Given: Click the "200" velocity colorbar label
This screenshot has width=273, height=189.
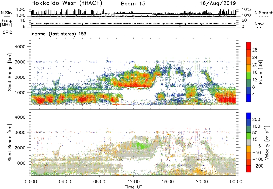Looking at the screenshot, I should (x=256, y=119).
